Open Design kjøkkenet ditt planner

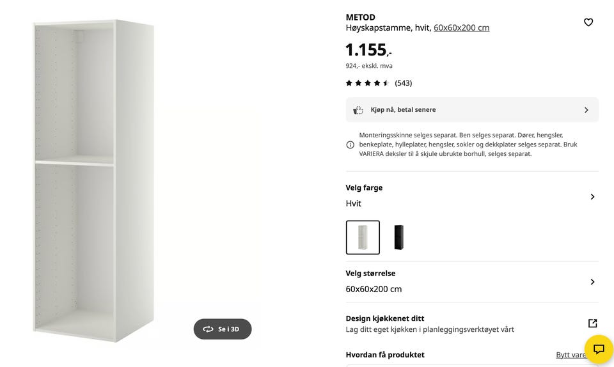coord(385,318)
